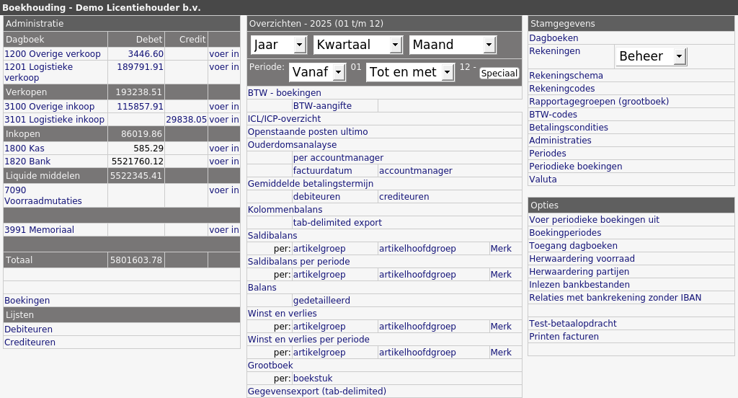Expand the Kwartaal dropdown
Viewport: 738px width, 398px height.
(x=357, y=45)
